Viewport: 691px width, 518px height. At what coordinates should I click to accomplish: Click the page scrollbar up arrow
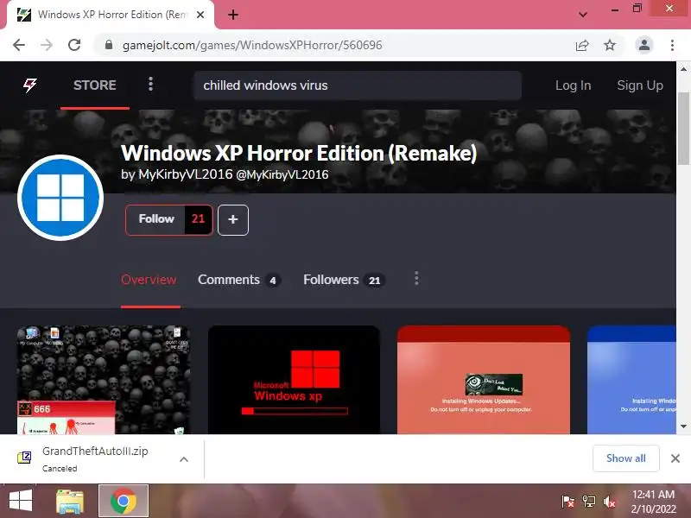683,69
